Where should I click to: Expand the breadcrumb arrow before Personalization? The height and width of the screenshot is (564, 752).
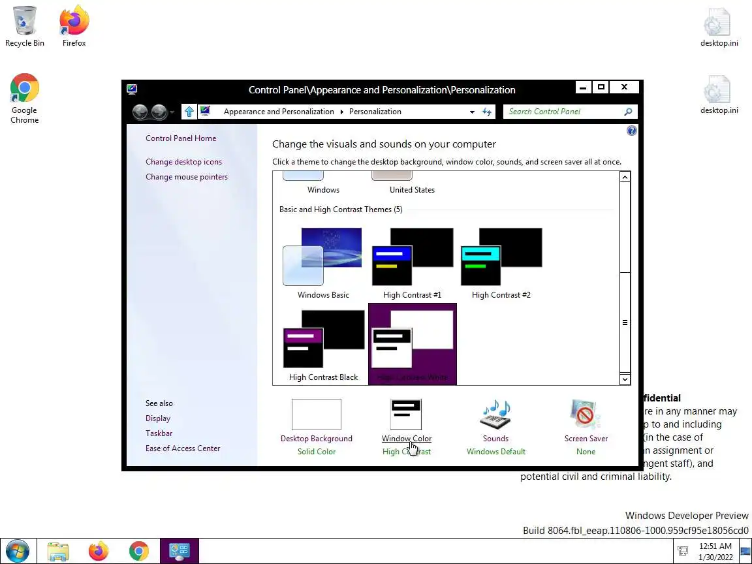point(342,112)
